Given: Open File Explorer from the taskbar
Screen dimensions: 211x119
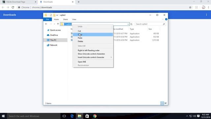Looking at the screenshot, I should point(79,116).
